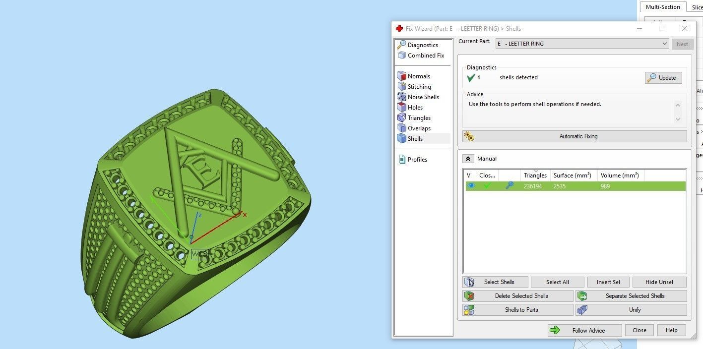Click the magnifier icon in shell row
This screenshot has width=703, height=349.
point(509,186)
